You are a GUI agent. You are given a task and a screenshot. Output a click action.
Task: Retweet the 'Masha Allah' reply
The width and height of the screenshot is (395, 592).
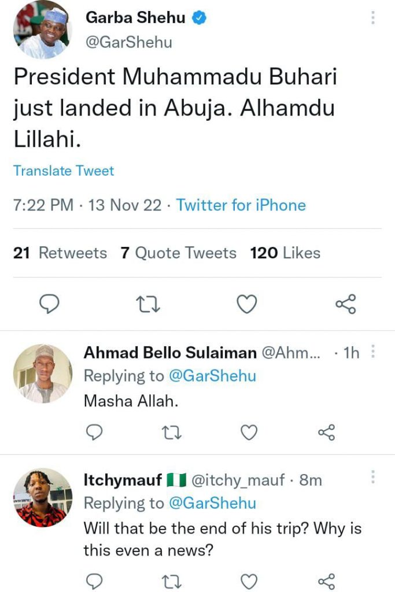coord(171,432)
